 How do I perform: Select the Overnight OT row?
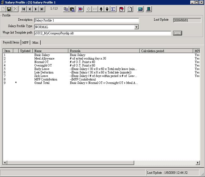(101, 65)
